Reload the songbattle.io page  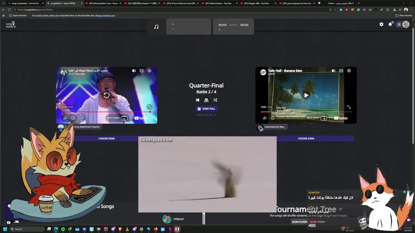[x=9, y=10]
